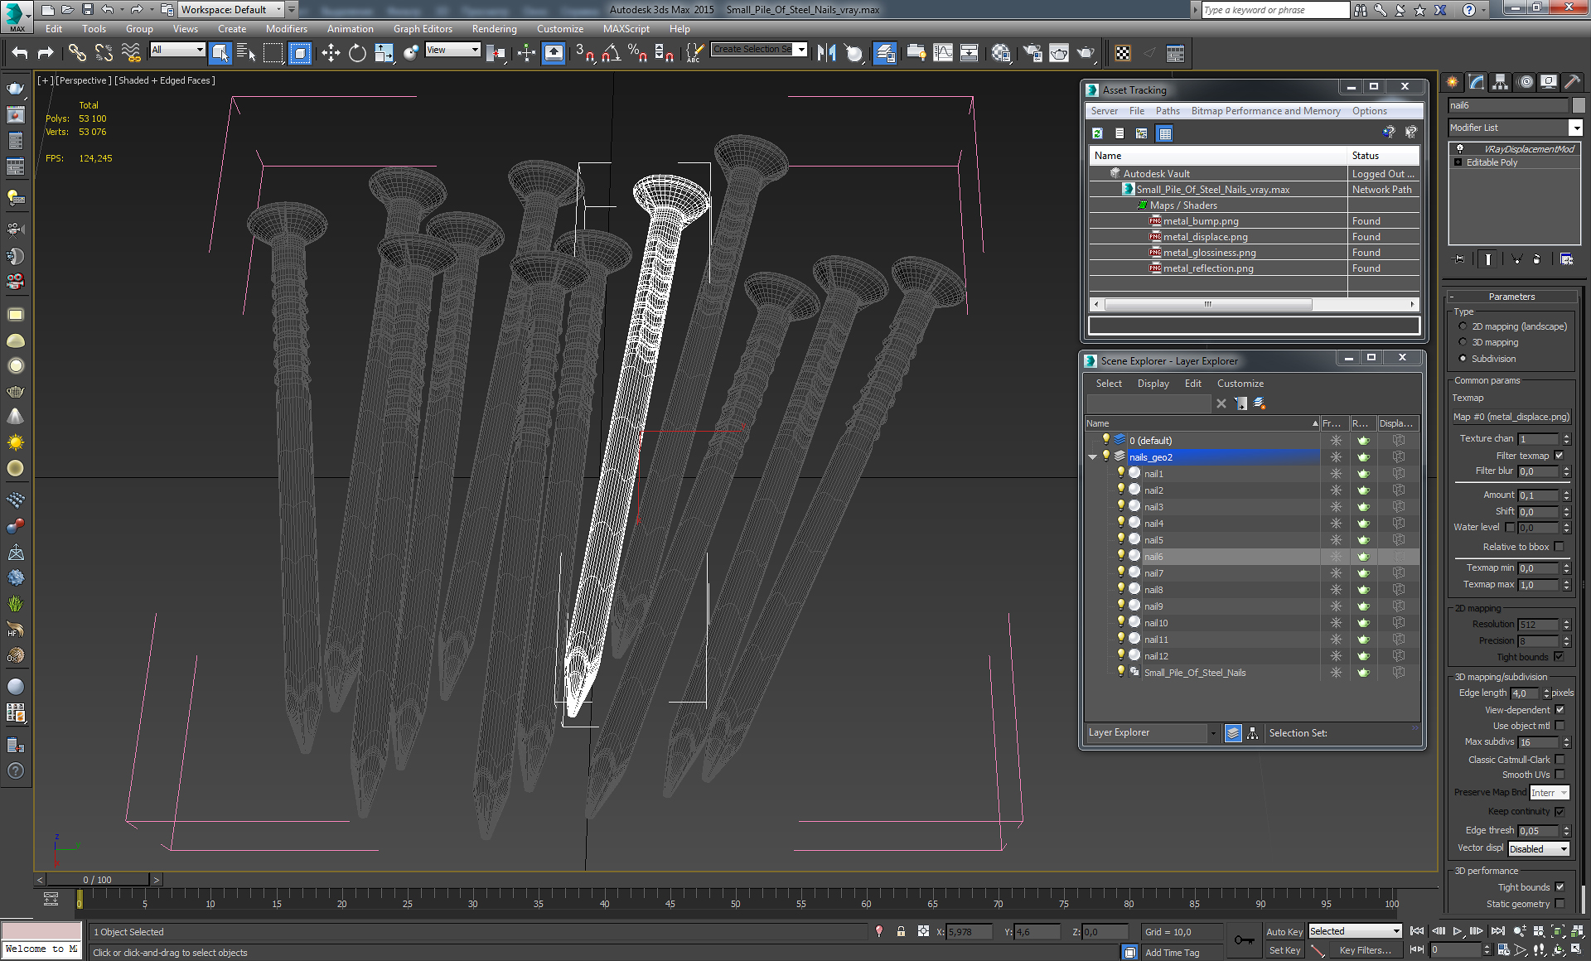1591x961 pixels.
Task: Open the Hierarchy command panel tab
Action: (x=1501, y=81)
